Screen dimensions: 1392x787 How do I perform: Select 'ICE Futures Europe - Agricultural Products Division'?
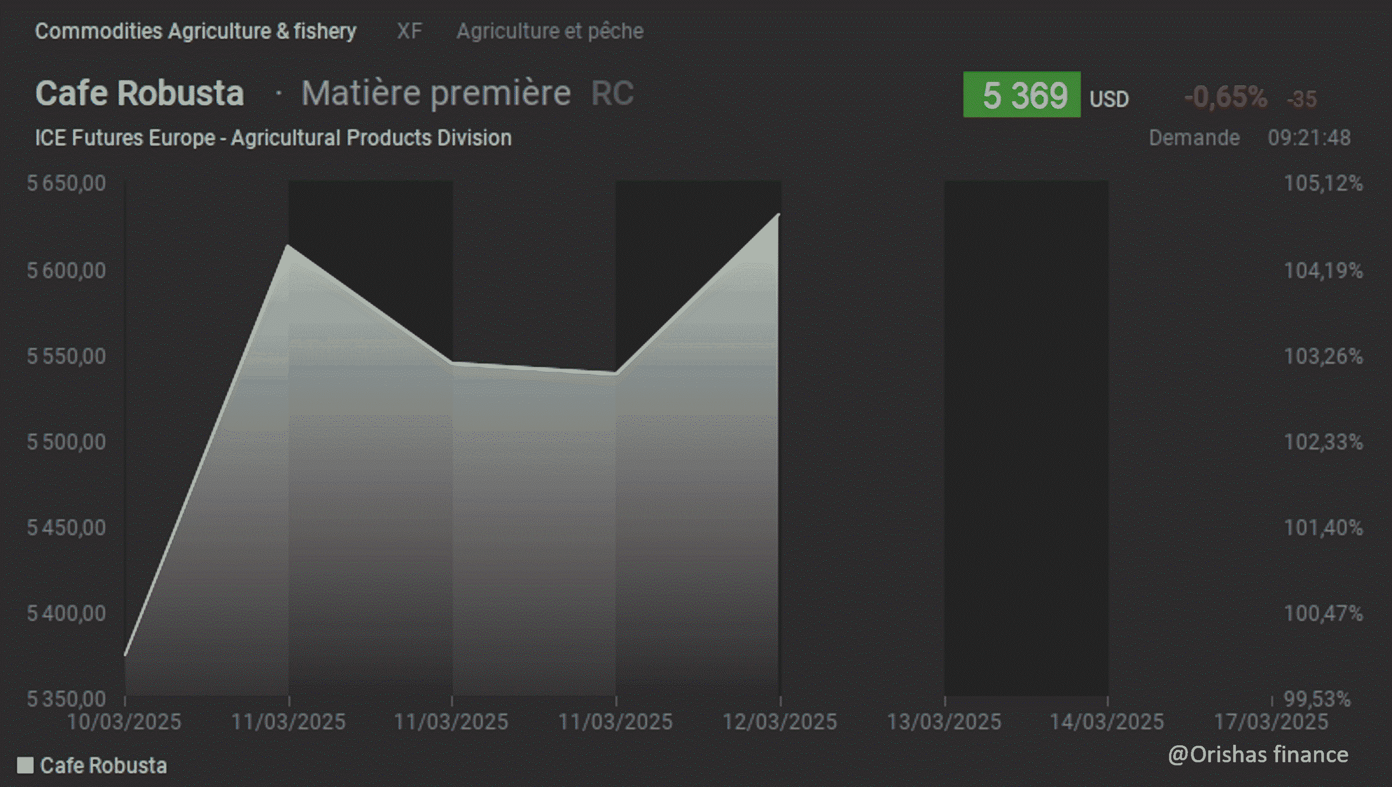pyautogui.click(x=273, y=138)
